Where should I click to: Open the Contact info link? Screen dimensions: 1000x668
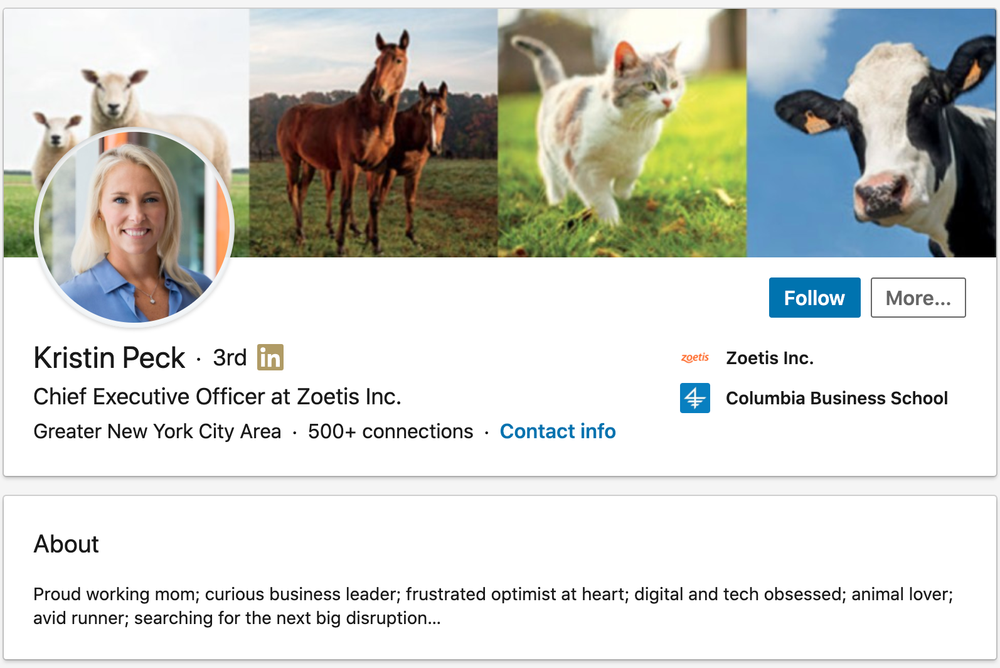(558, 431)
